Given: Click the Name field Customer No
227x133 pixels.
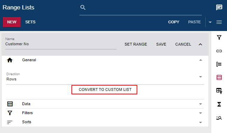Looking at the screenshot, I should coord(61,44).
